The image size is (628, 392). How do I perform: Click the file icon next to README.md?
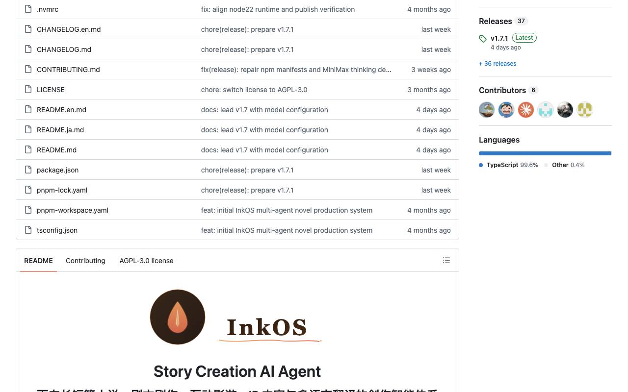click(28, 150)
